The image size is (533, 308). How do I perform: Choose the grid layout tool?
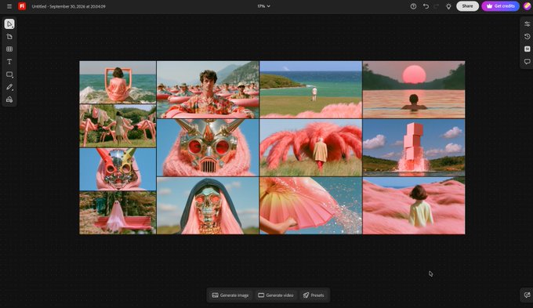(9, 49)
